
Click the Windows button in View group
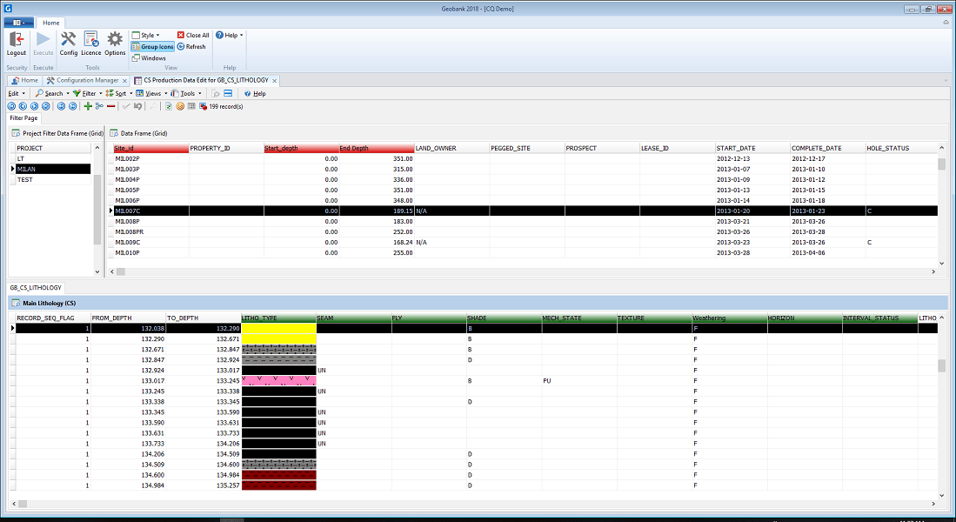tap(148, 58)
